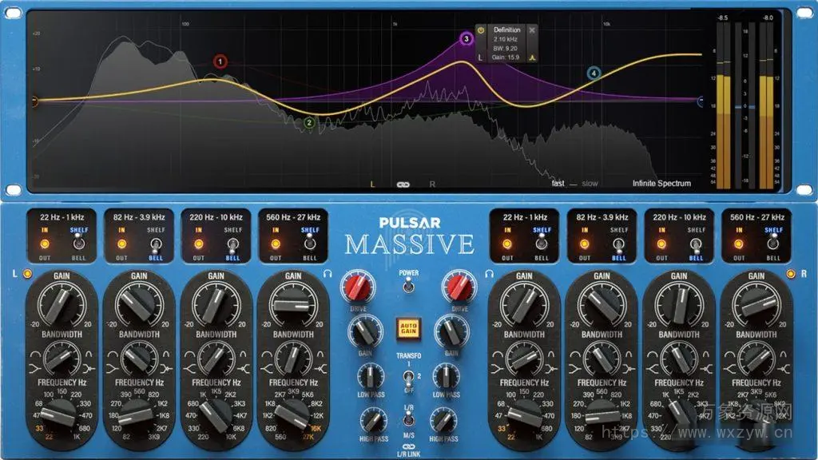
Task: Switch the L/R toggle to M/S mode
Action: coord(408,431)
